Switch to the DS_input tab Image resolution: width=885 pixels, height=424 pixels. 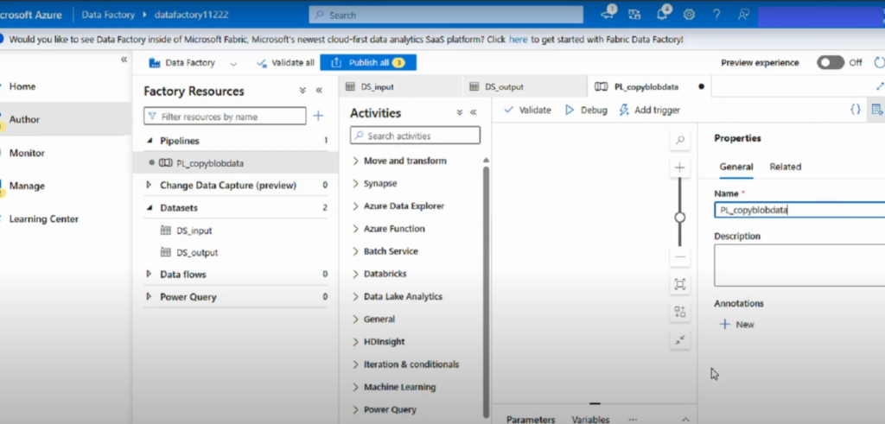(x=400, y=86)
